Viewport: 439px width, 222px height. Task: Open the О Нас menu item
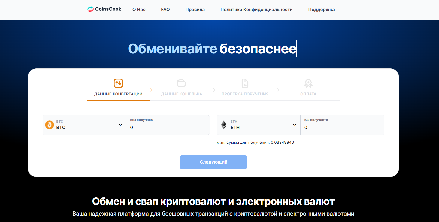point(139,10)
